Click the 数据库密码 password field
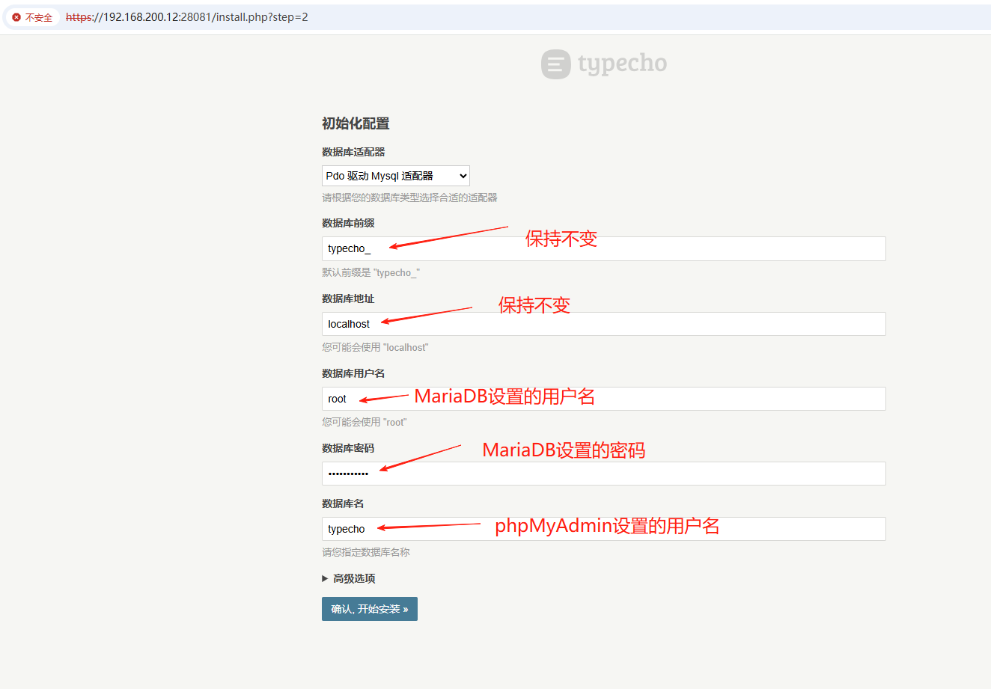991x689 pixels. [604, 474]
